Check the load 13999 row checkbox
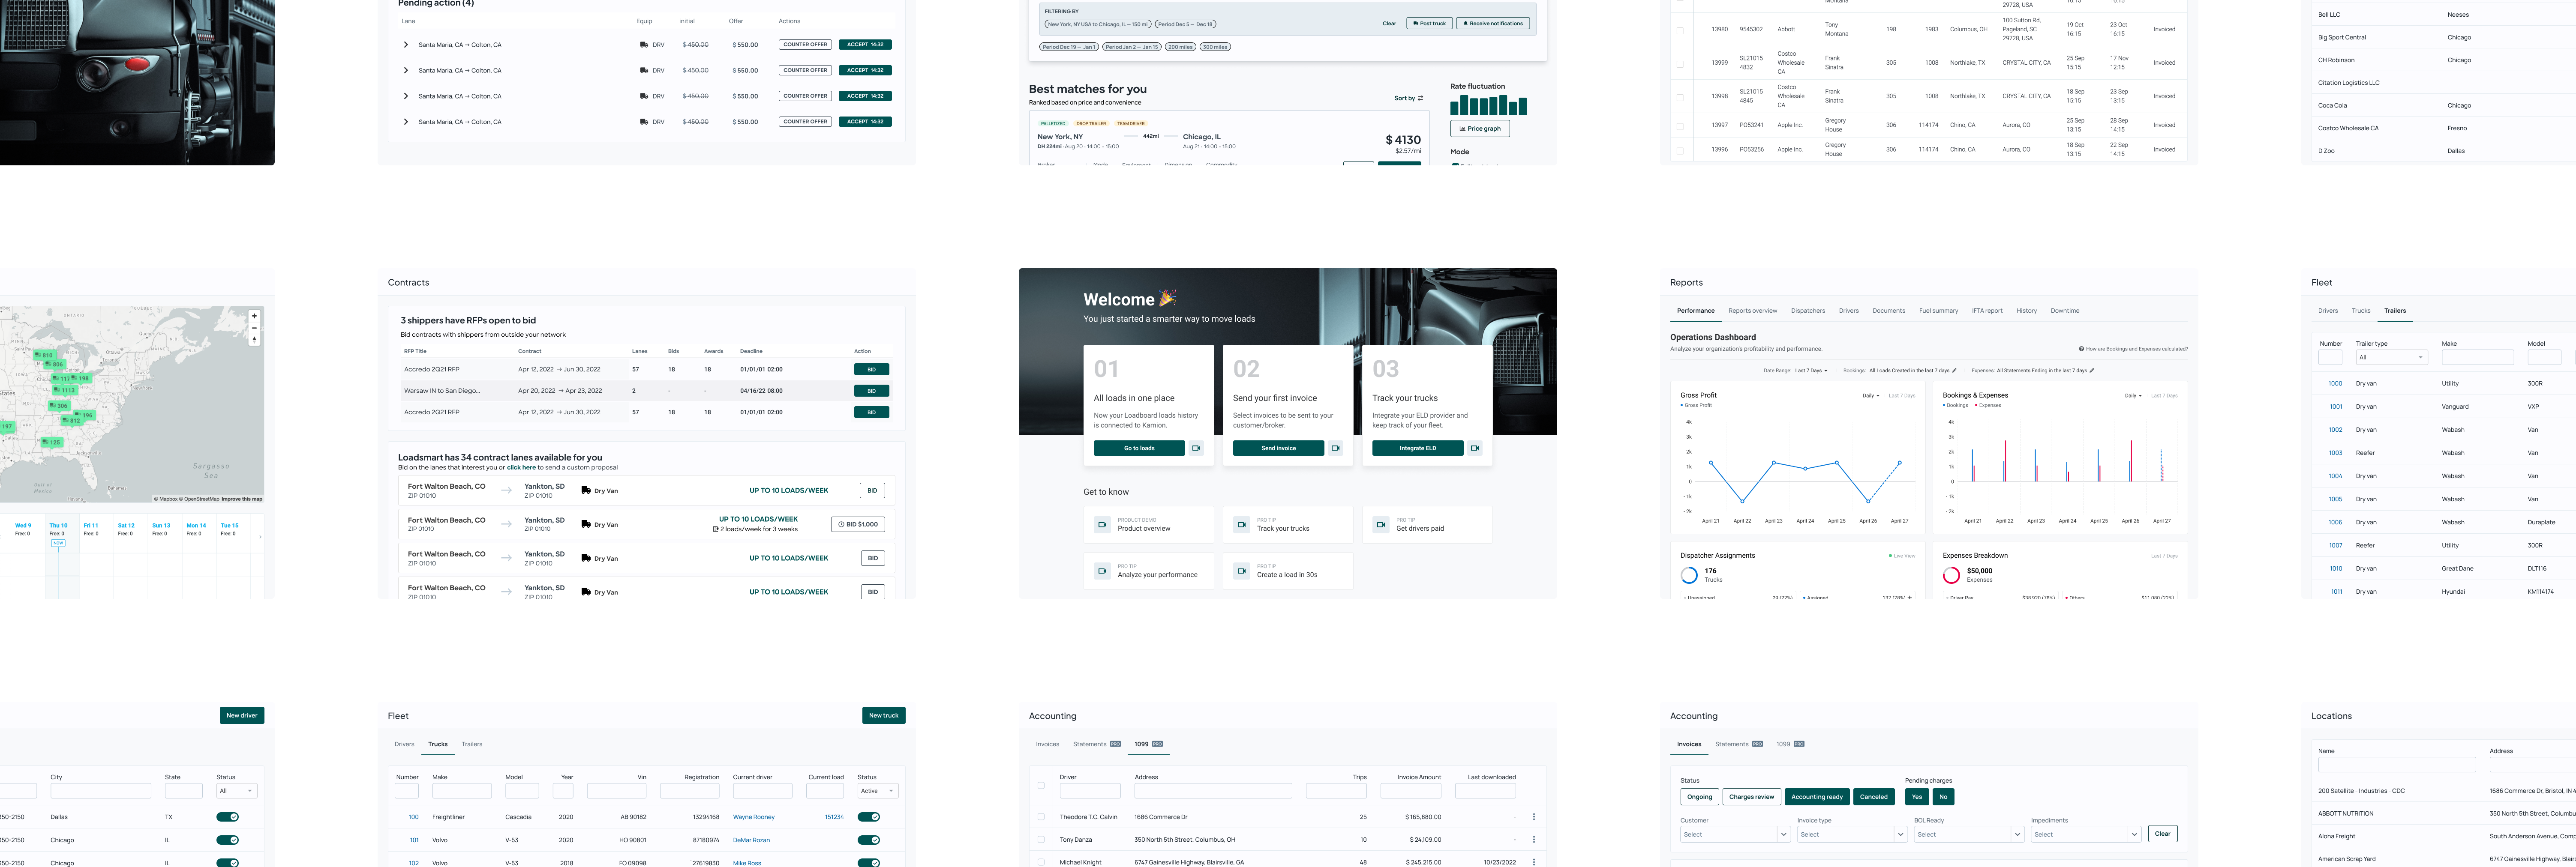This screenshot has height=867, width=2576. (1680, 63)
